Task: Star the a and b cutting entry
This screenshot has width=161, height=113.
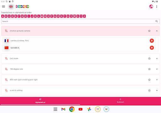Action: (149, 90)
